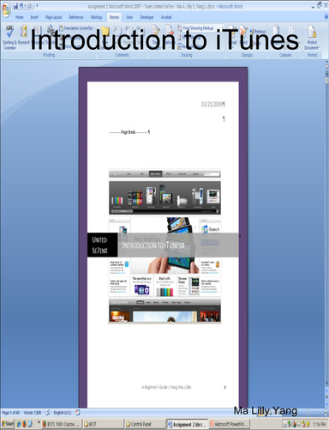The image size is (329, 430).
Task: Click the 1:16 PM system clock
Action: (x=319, y=424)
